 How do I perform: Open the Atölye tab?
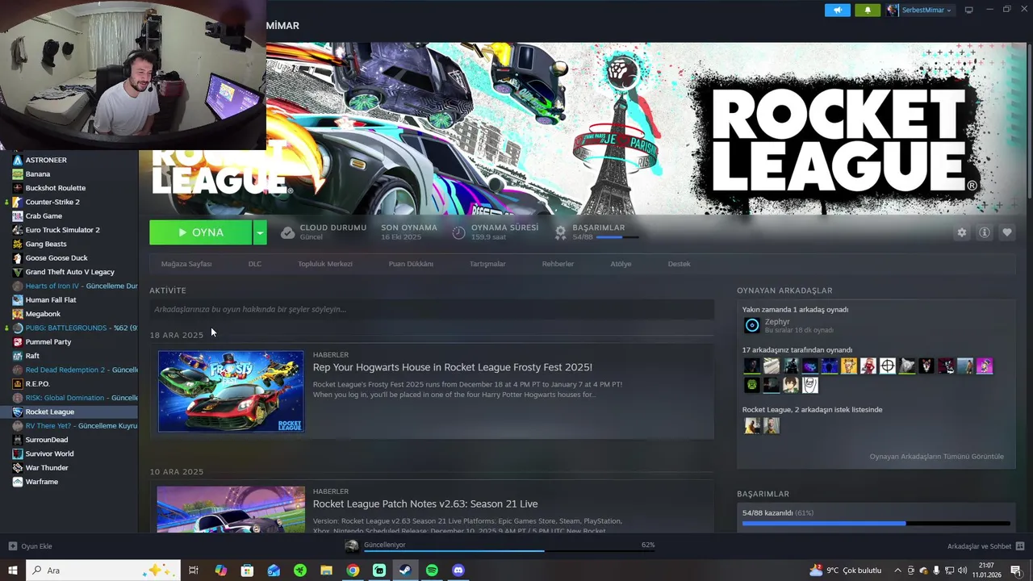[x=621, y=264]
